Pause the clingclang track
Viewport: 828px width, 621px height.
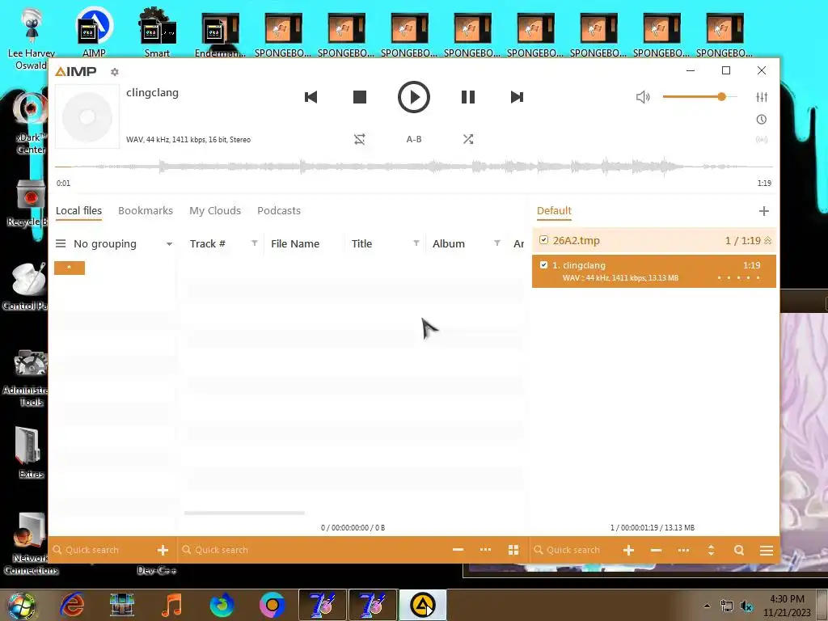coord(468,97)
